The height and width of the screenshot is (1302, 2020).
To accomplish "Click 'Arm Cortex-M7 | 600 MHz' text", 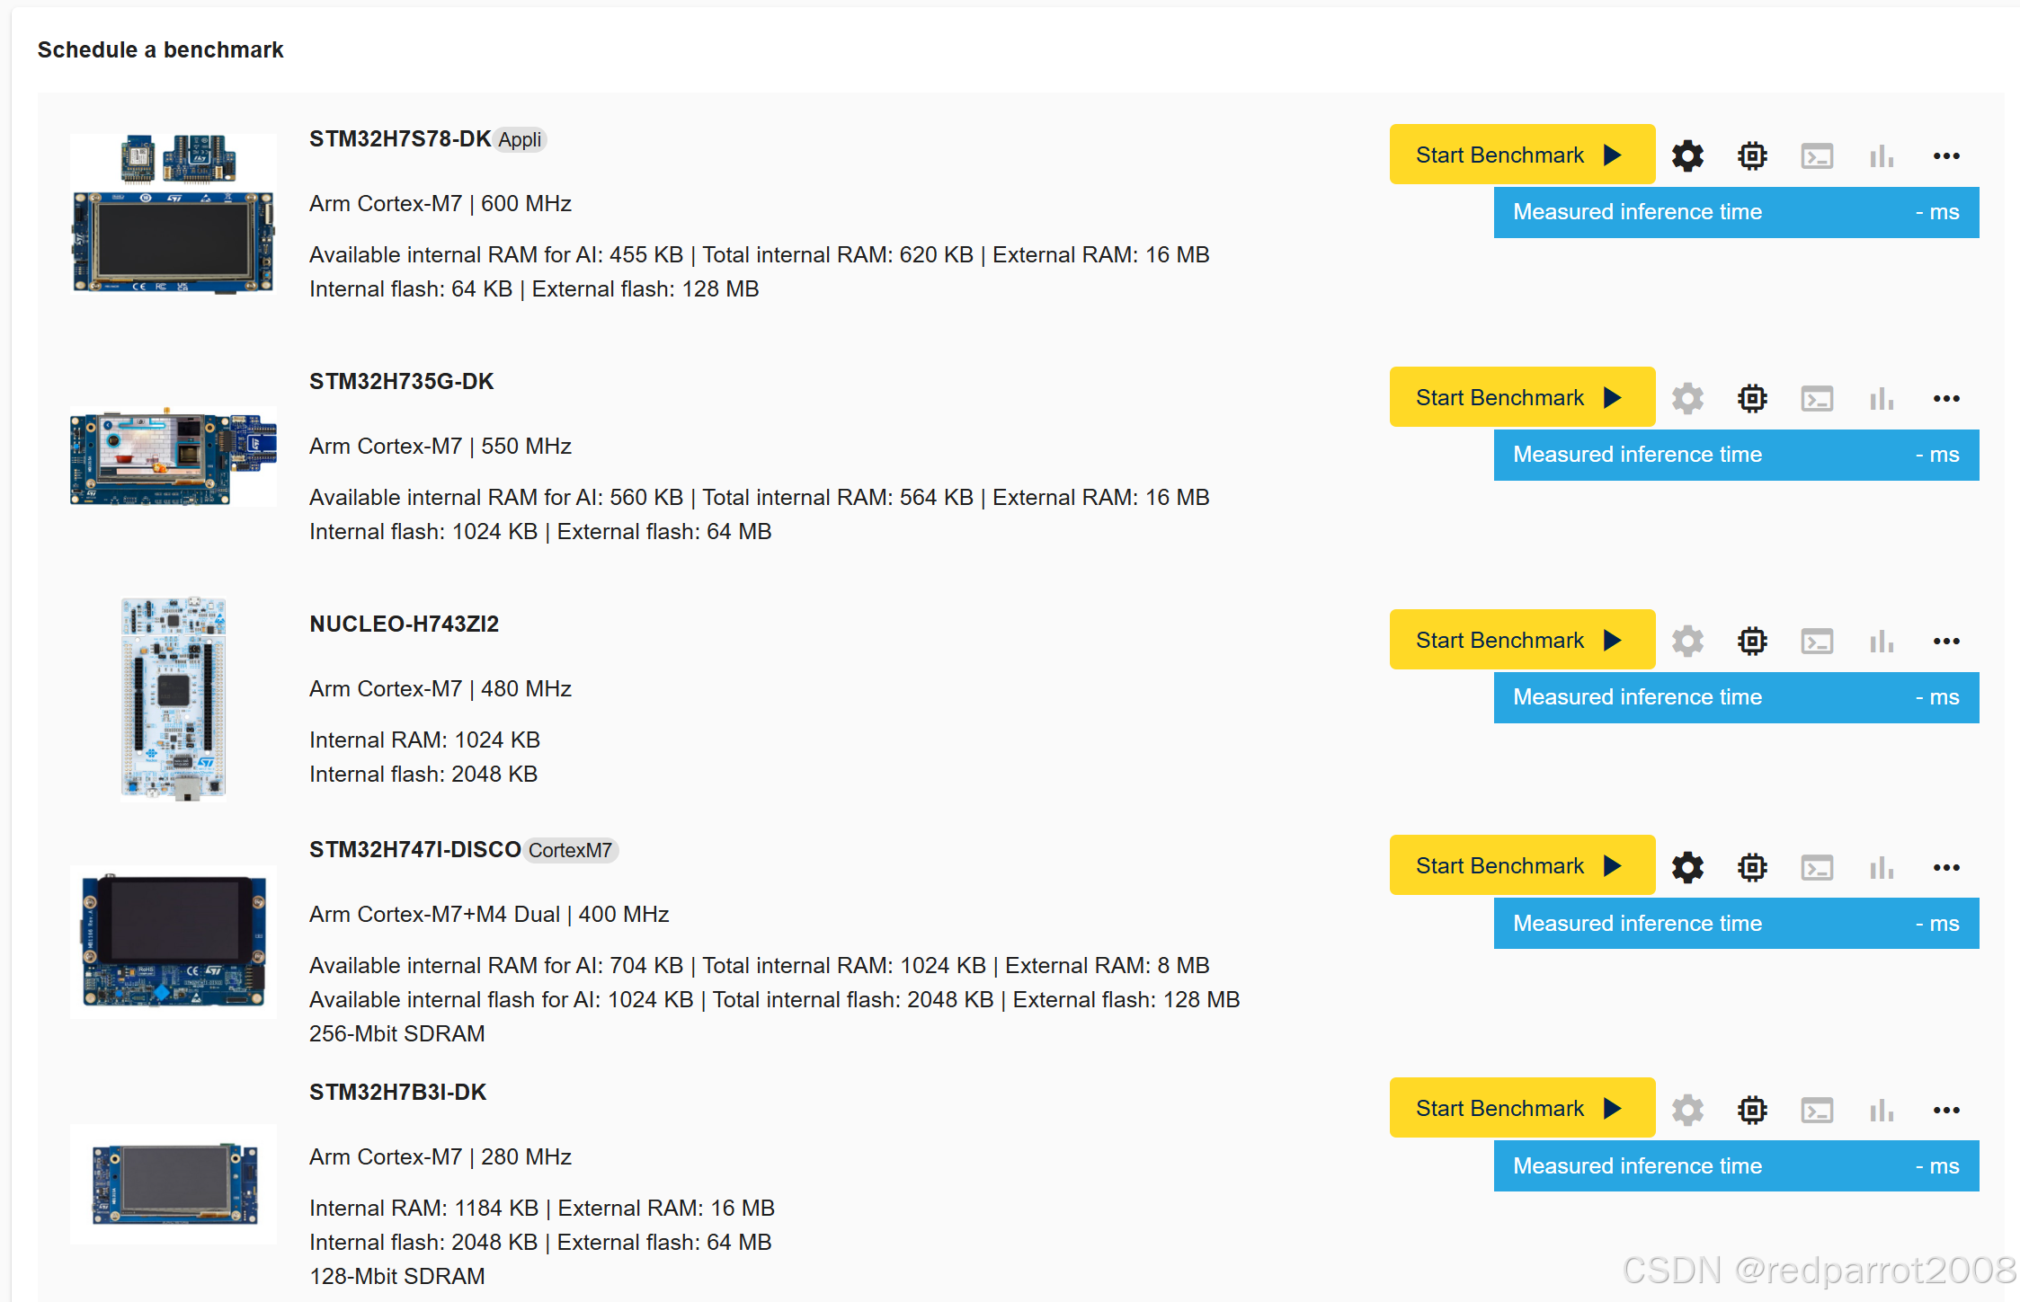I will pyautogui.click(x=440, y=204).
